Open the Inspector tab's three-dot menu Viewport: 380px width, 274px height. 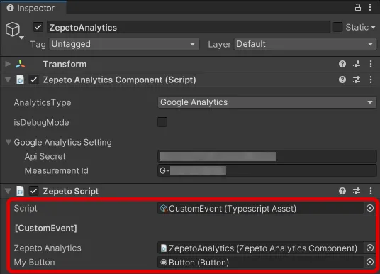pyautogui.click(x=370, y=7)
